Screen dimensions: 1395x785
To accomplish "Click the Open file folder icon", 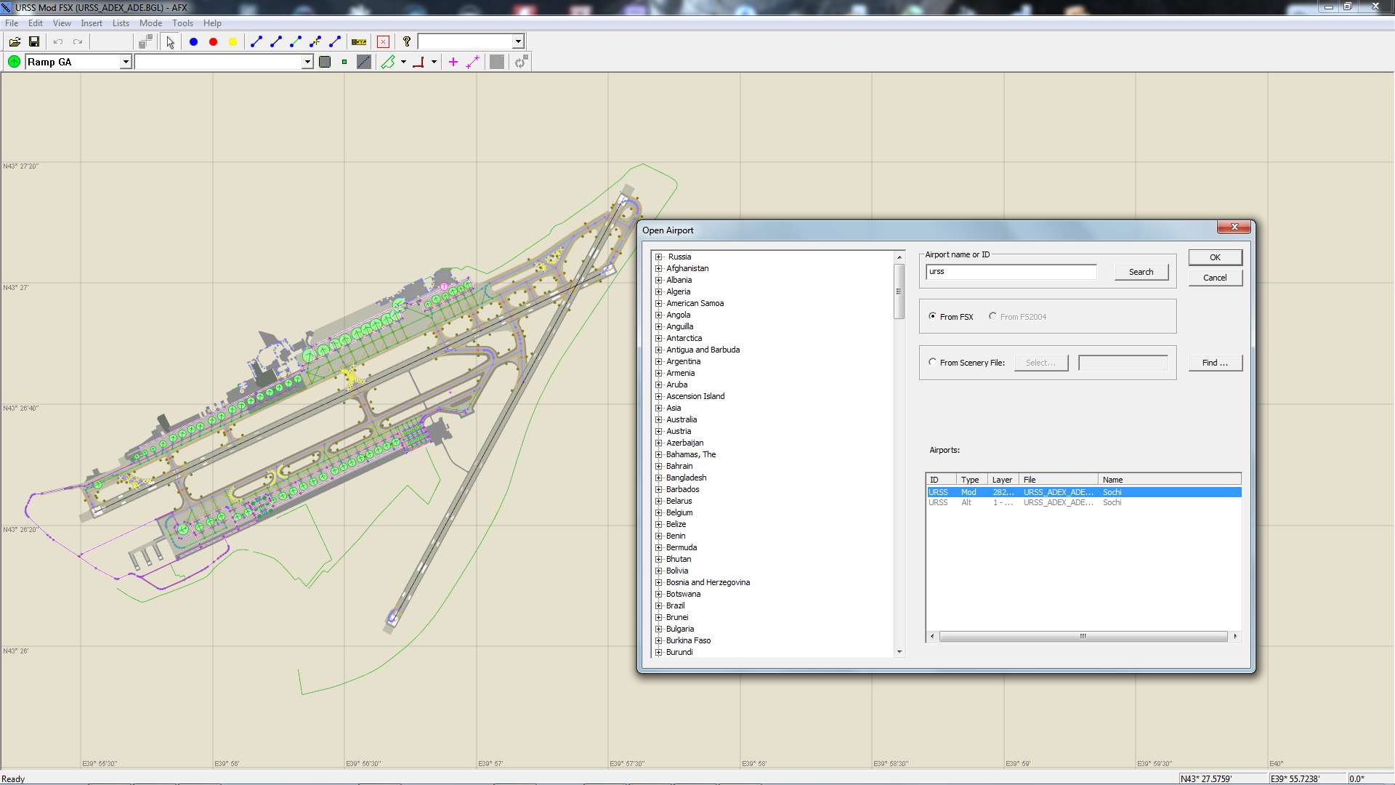I will pyautogui.click(x=15, y=42).
